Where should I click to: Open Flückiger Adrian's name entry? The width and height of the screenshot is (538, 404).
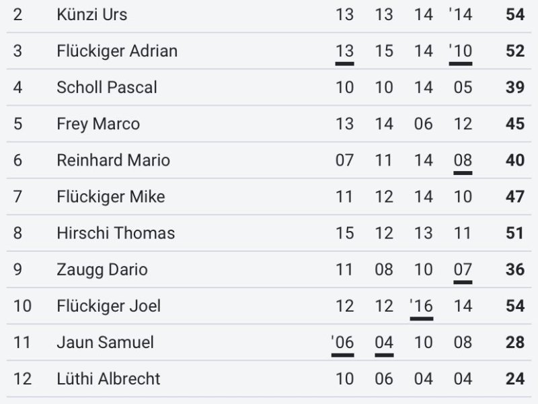point(117,51)
